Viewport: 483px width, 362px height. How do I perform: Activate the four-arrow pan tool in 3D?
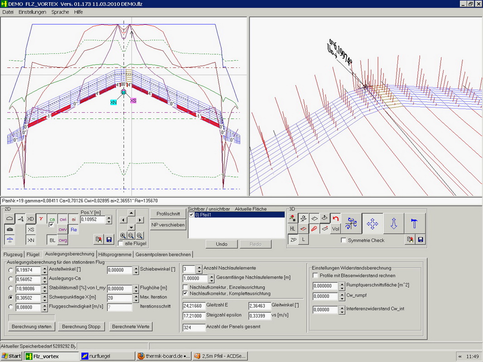(372, 224)
